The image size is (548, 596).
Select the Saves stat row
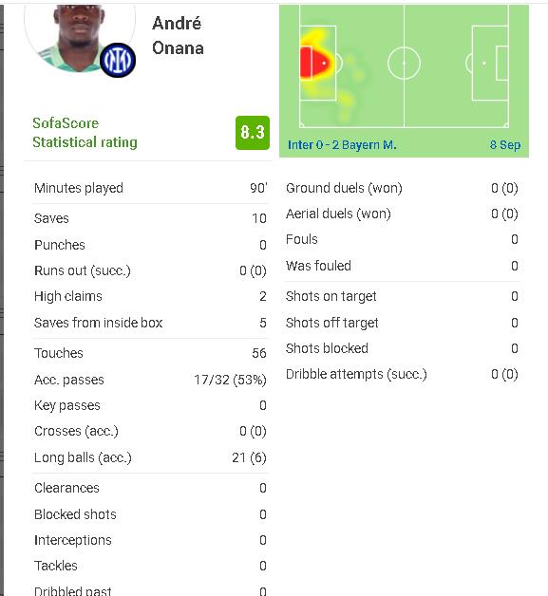tap(150, 218)
